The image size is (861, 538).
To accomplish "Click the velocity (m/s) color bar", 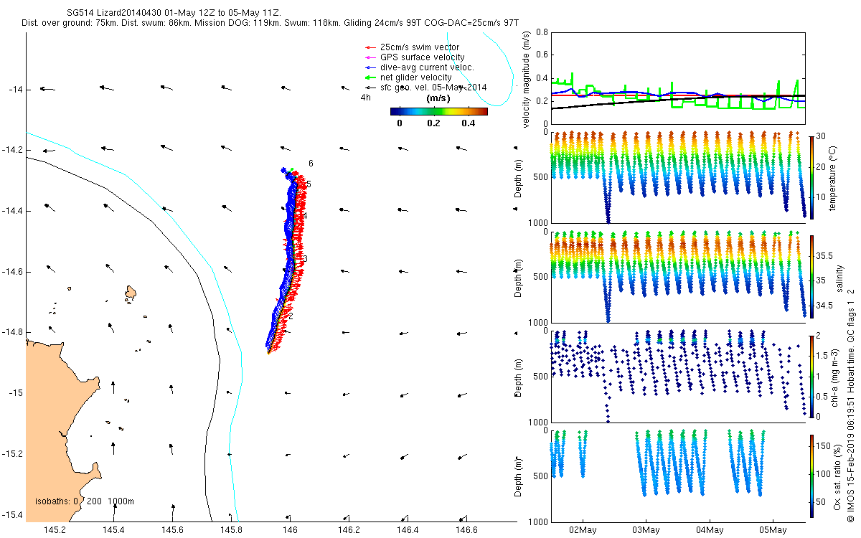I will (x=438, y=111).
